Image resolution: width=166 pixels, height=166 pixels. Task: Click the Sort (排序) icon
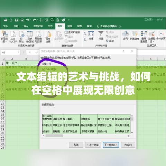91,34
